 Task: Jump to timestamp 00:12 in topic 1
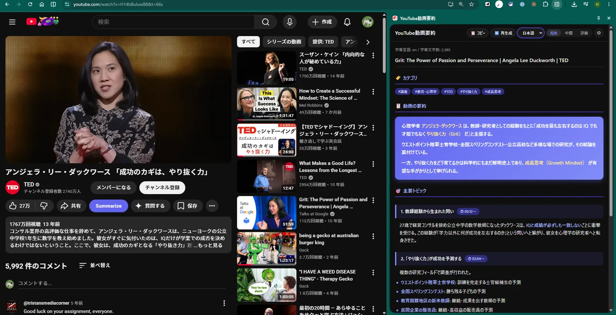(x=468, y=211)
